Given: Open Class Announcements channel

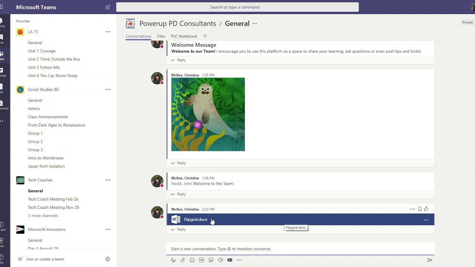Looking at the screenshot, I should click(x=48, y=117).
